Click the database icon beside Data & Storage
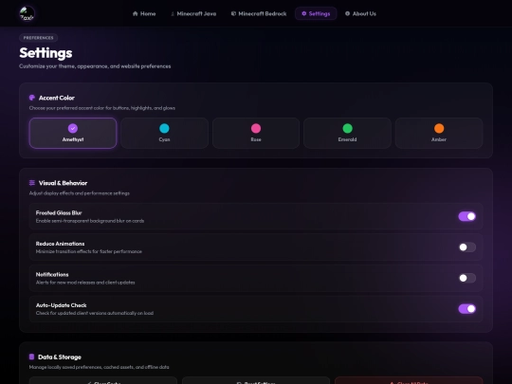Screen dimensions: 512x384 tap(31, 357)
